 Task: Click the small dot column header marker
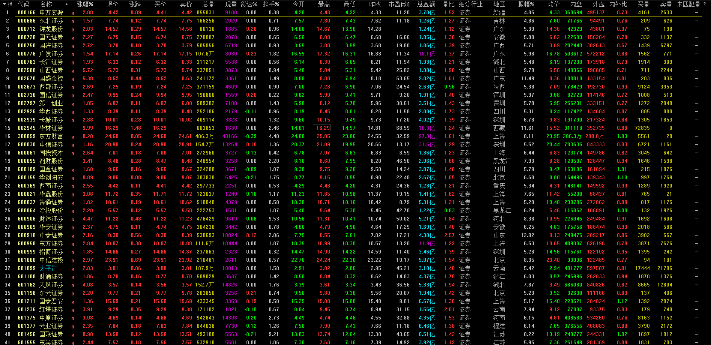(67, 4)
